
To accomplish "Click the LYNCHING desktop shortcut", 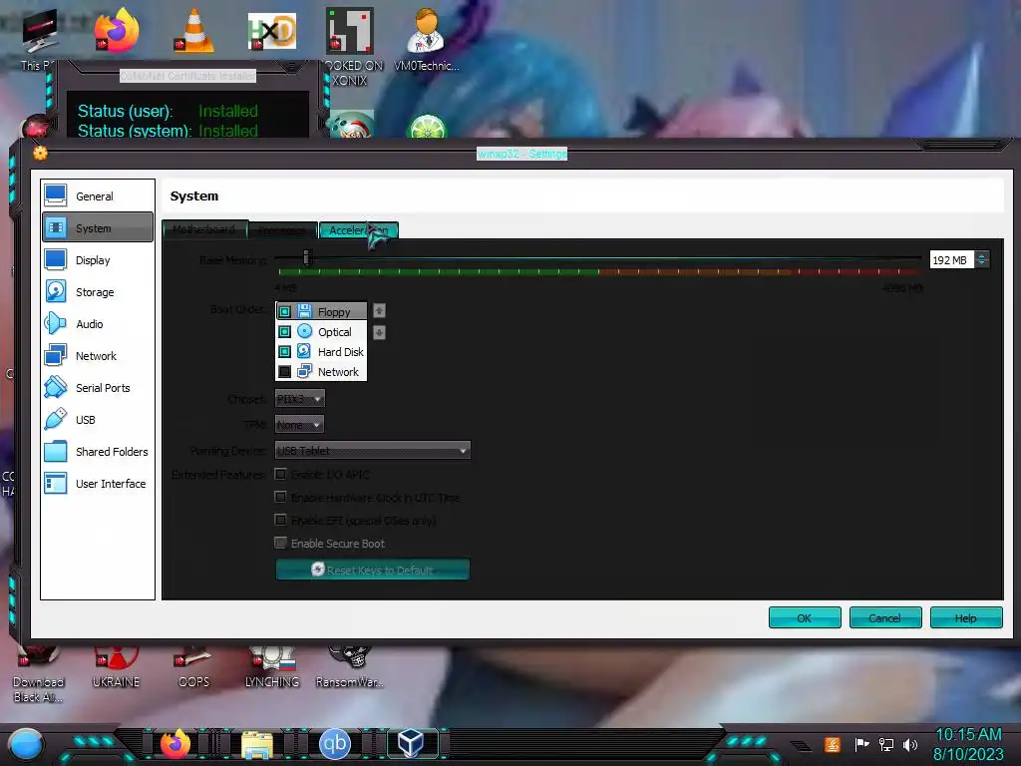I will (x=272, y=665).
